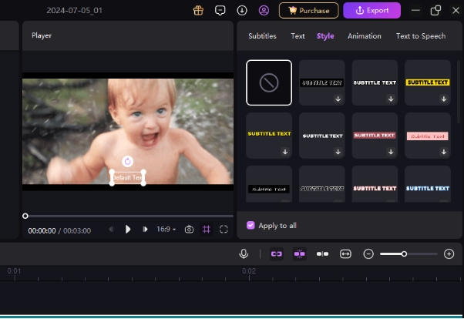Image resolution: width=464 pixels, height=319 pixels.
Task: Choose the black bar Subtitle Text preset
Action: [269, 184]
